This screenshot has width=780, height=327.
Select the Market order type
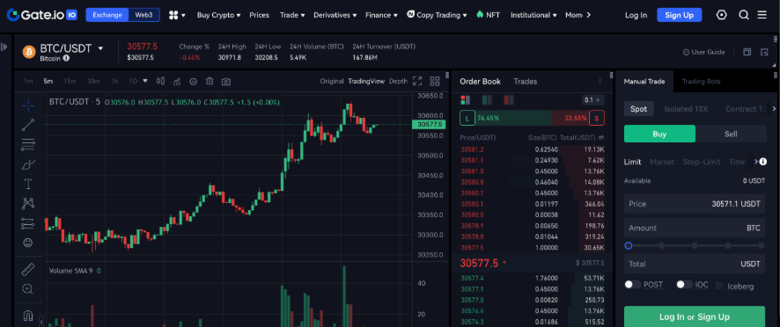(x=662, y=162)
